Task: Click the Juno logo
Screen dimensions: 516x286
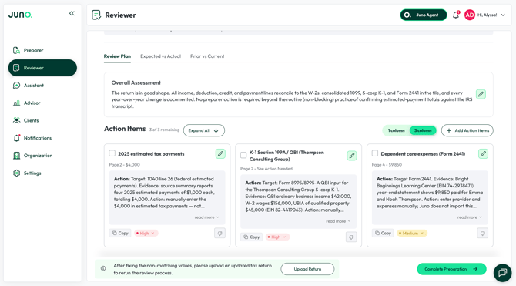Action: (20, 15)
